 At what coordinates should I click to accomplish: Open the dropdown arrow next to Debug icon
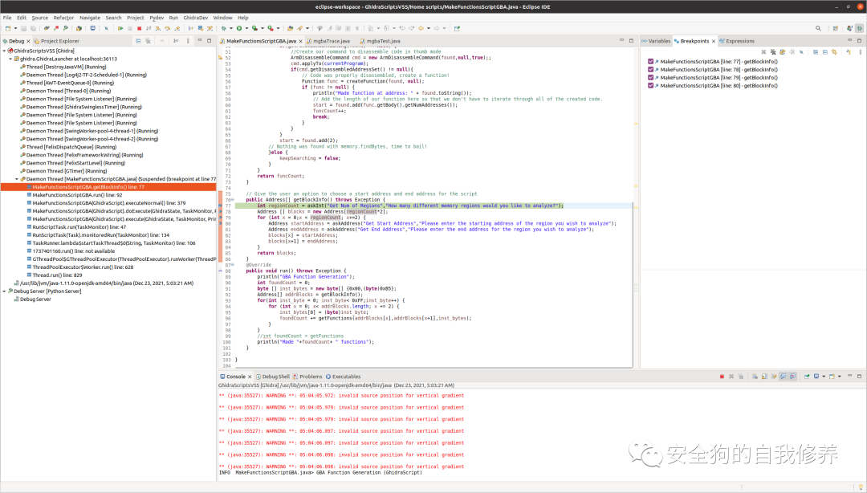pos(231,28)
